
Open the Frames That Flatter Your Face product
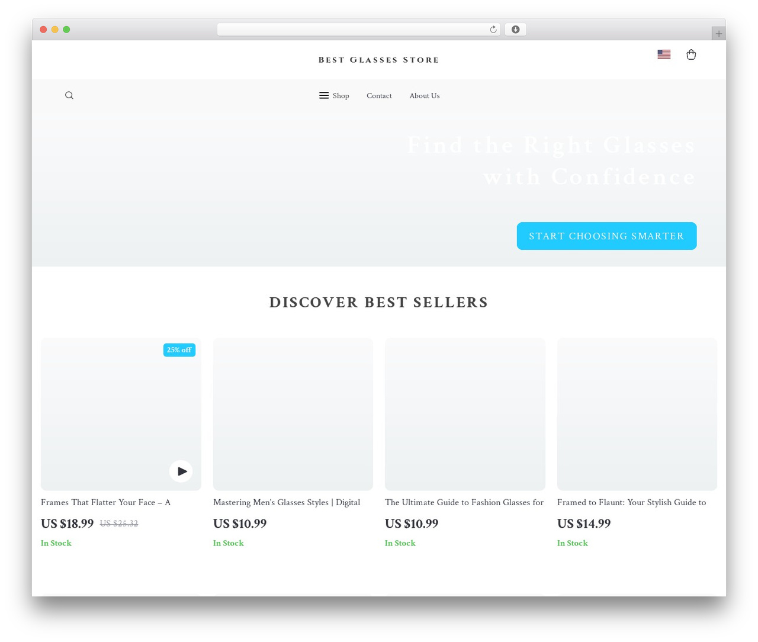[x=105, y=502]
